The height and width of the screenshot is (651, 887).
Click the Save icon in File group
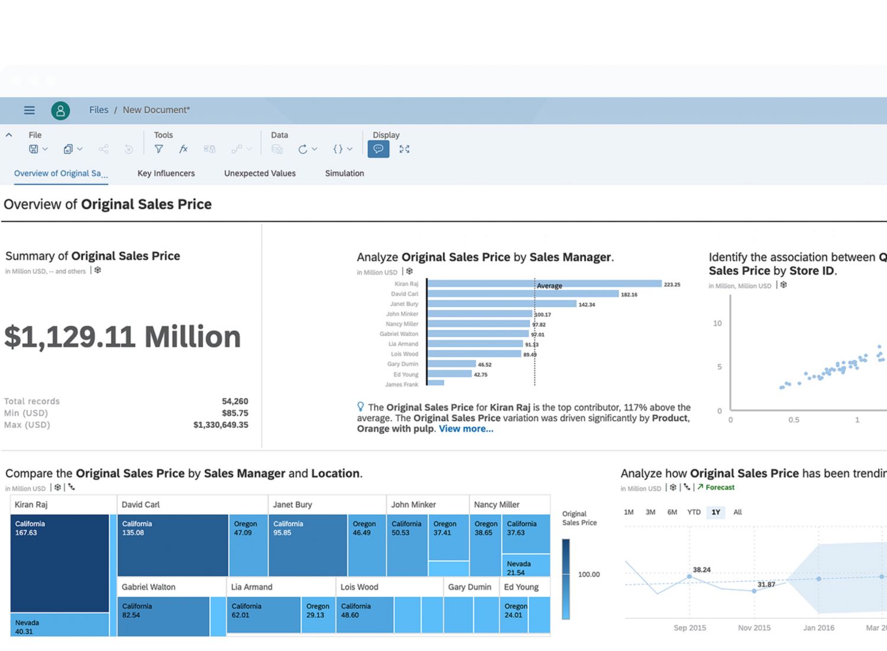pos(34,149)
